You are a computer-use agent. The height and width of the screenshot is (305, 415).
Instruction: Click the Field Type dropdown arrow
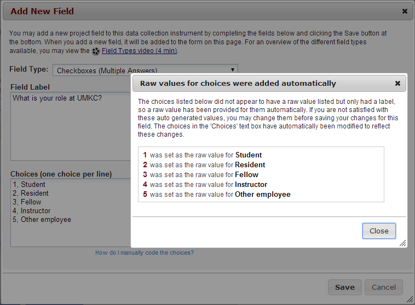tap(233, 69)
